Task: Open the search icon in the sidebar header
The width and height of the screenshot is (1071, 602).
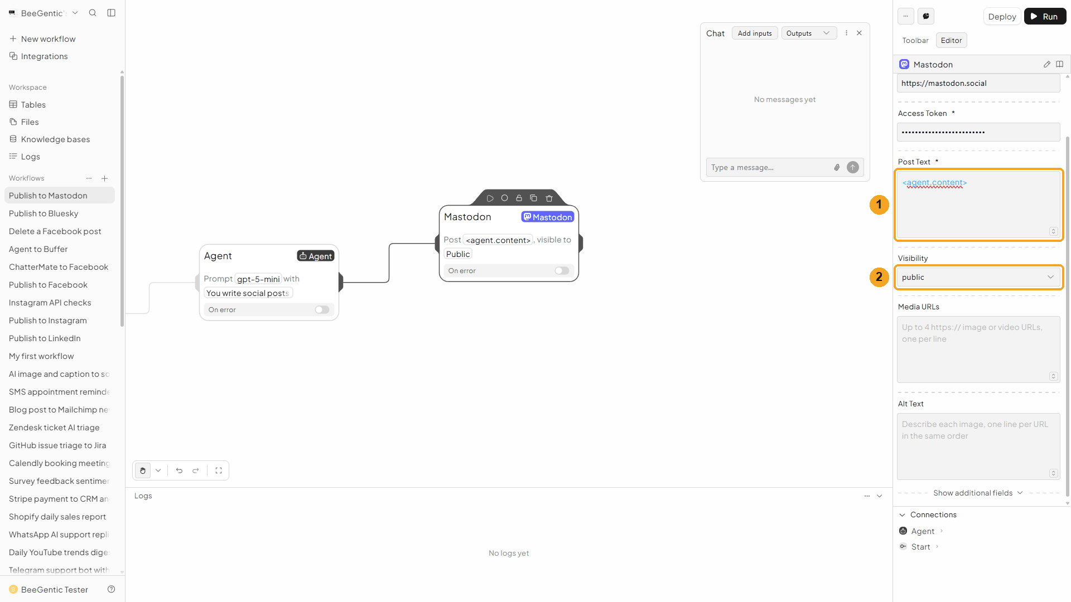Action: [x=93, y=13]
